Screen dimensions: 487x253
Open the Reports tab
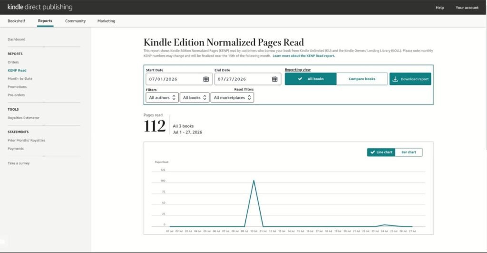[45, 21]
